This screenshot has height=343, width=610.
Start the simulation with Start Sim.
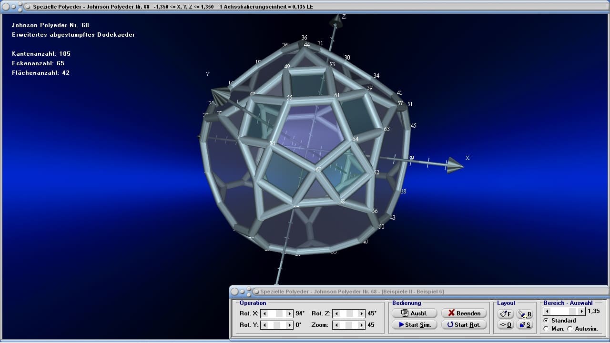coord(414,325)
